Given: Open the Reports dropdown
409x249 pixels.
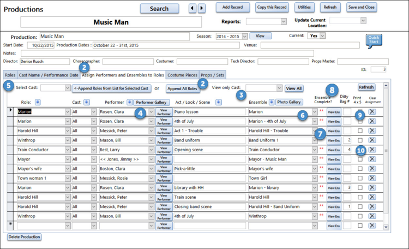Looking at the screenshot, I should [284, 21].
